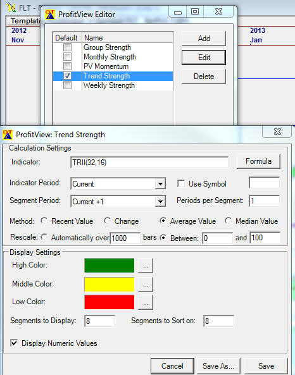The width and height of the screenshot is (295, 375).
Task: Open the Indicator Period dropdown
Action: [x=160, y=184]
